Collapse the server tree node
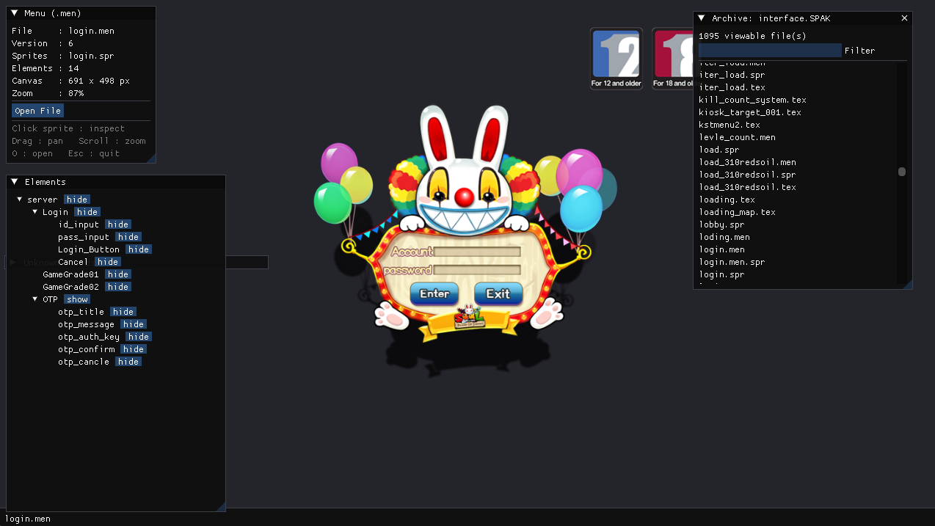 click(20, 200)
